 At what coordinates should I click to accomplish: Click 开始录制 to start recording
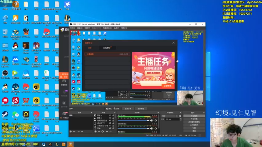[x=194, y=119]
